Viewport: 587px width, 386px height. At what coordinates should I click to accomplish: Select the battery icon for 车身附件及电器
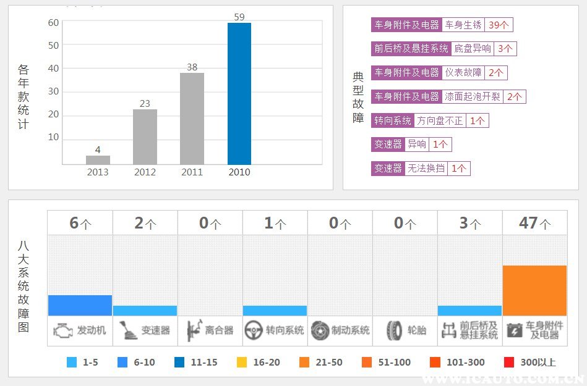pos(513,330)
